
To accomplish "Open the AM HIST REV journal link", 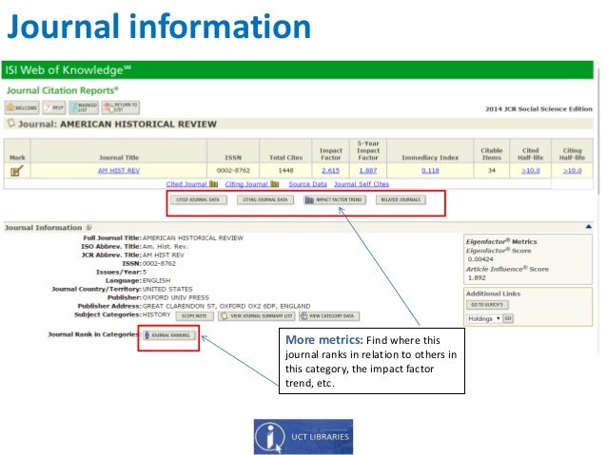I will (119, 170).
